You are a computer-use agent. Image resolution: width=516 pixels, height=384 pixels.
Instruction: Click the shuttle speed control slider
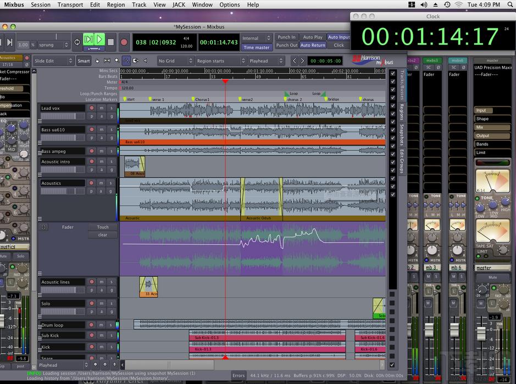tap(43, 36)
